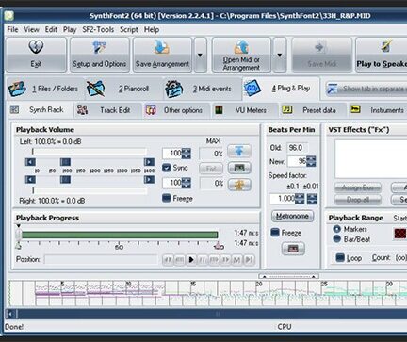This screenshot has height=342, width=407.
Task: Select the VU Meters sub-tab
Action: click(x=244, y=110)
